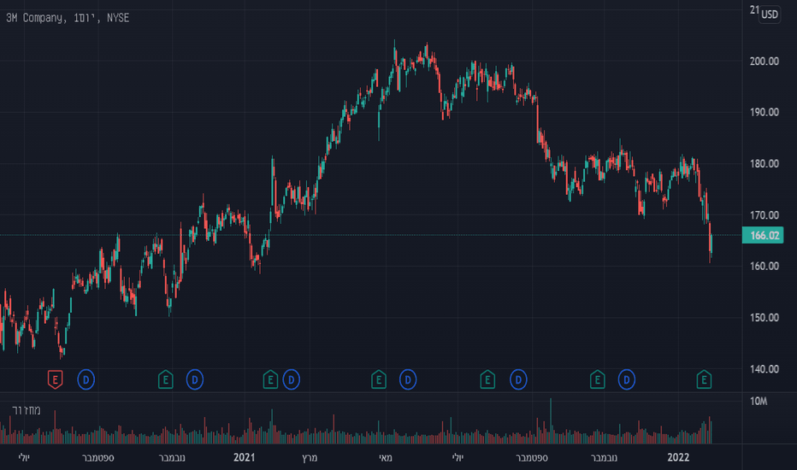The height and width of the screenshot is (470, 797).
Task: Click the final earnings E marker after 2022
Action: tap(704, 379)
